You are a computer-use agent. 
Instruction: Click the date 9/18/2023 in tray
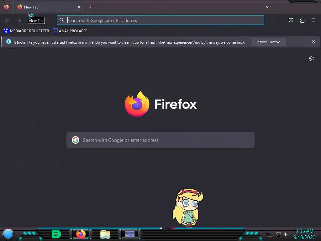[304, 237]
